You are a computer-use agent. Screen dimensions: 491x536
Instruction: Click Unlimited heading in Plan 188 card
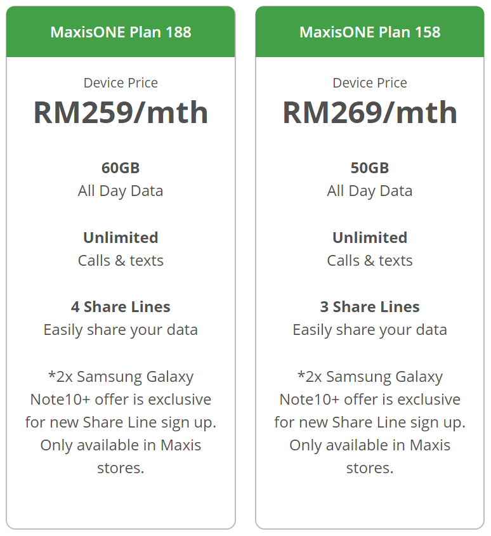click(121, 238)
